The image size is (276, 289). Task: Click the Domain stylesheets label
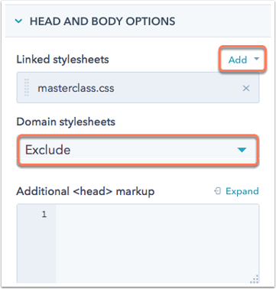66,122
